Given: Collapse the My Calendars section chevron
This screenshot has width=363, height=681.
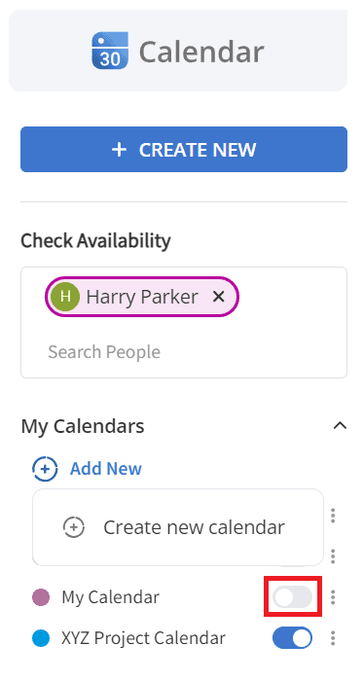Looking at the screenshot, I should tap(340, 426).
